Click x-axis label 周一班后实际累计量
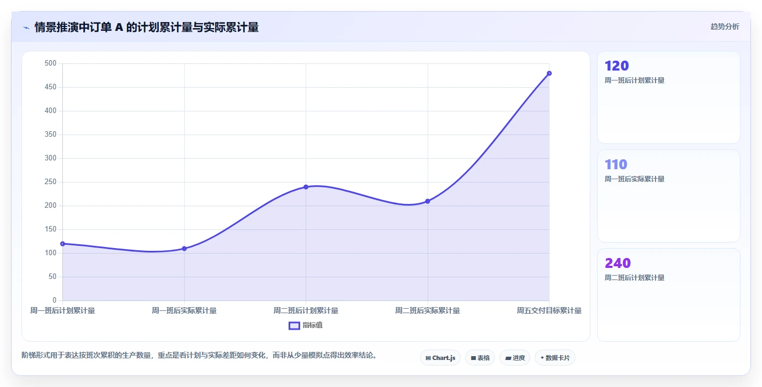Viewport: 762px width, 387px height. click(x=184, y=311)
